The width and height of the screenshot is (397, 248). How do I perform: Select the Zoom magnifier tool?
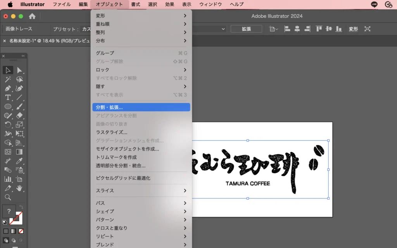pyautogui.click(x=8, y=197)
